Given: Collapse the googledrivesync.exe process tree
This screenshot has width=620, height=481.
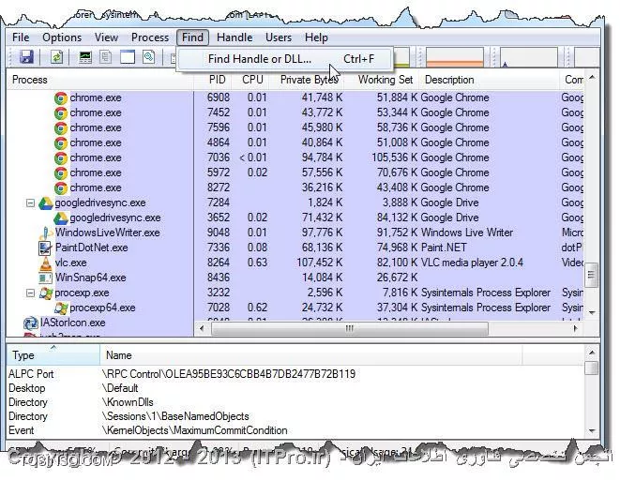Looking at the screenshot, I should coord(30,203).
